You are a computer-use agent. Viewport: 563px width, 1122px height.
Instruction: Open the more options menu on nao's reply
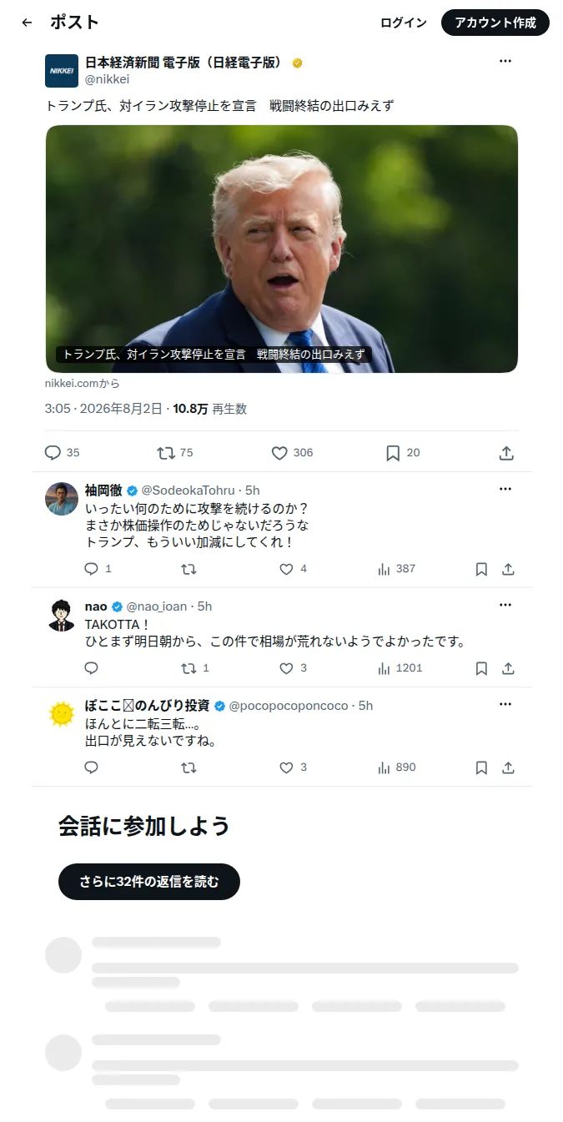point(505,605)
